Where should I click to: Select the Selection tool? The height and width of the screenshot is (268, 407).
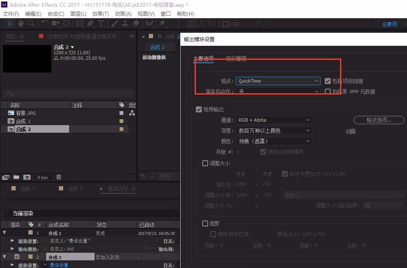[10, 24]
